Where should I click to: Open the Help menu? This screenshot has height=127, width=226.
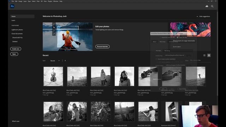tap(61, 1)
